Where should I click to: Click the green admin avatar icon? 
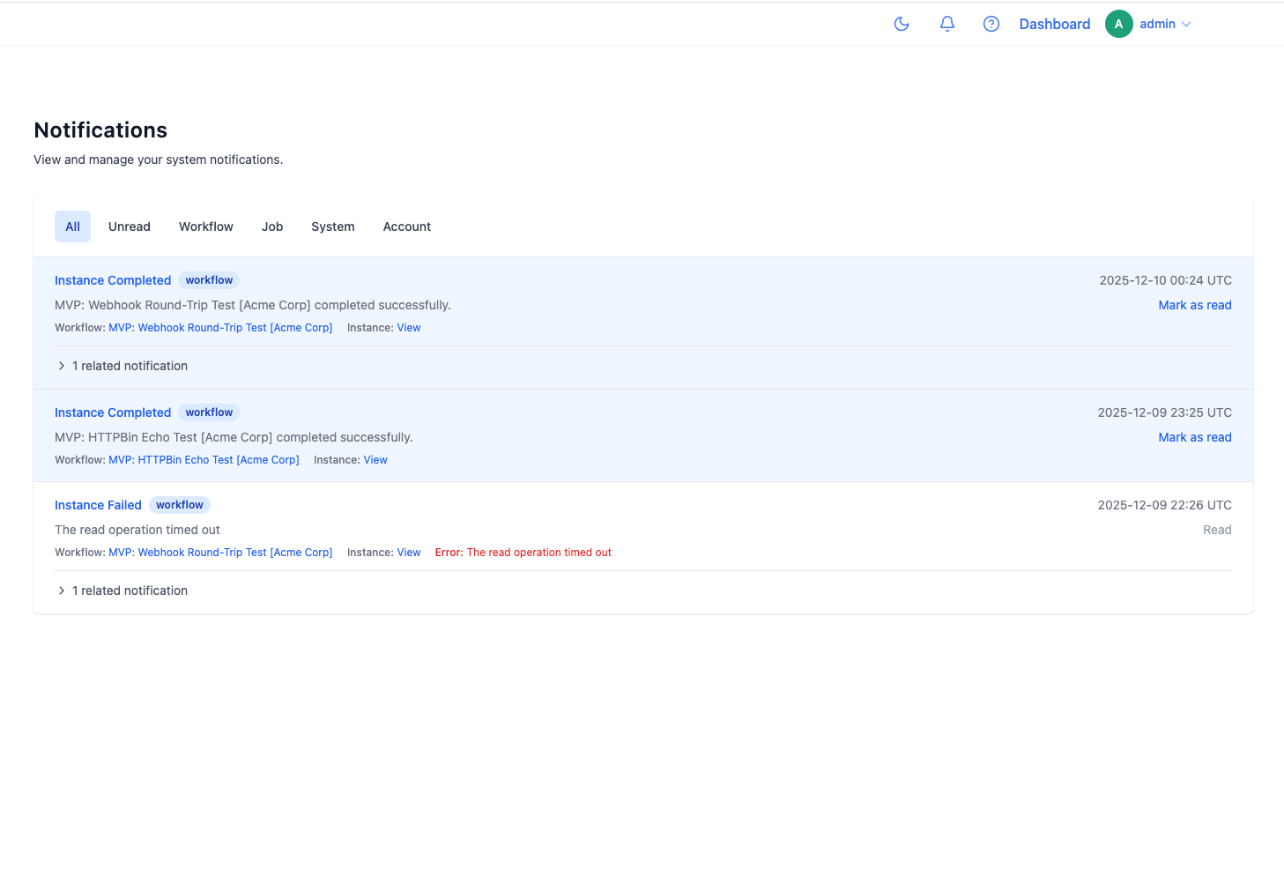coord(1118,24)
